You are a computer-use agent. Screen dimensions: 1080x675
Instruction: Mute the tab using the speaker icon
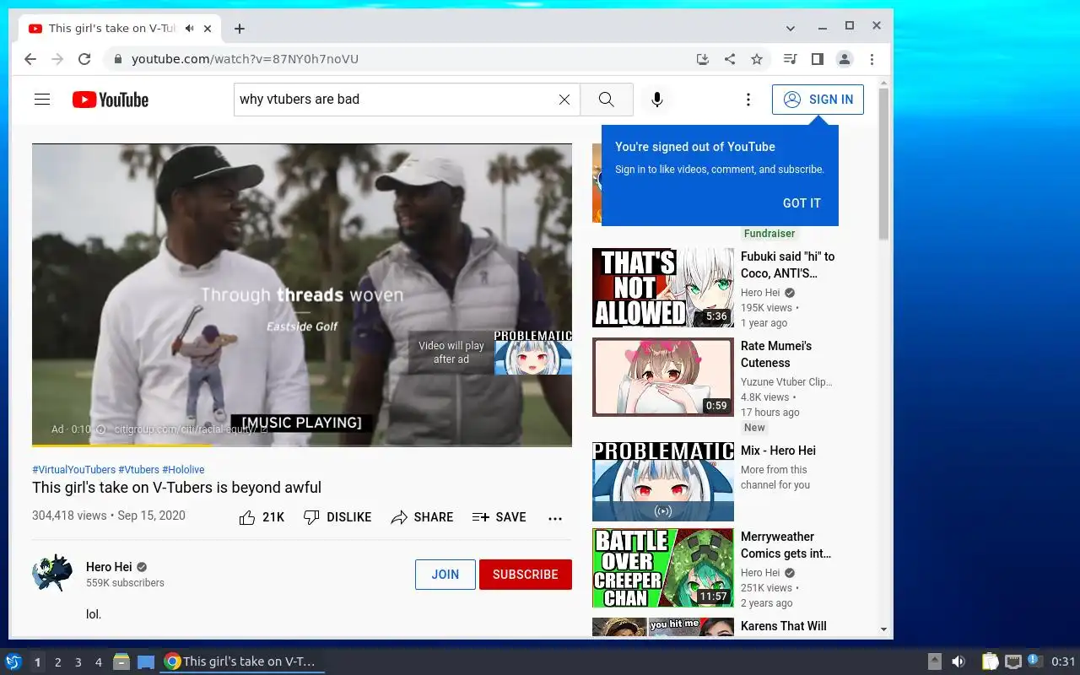click(191, 28)
